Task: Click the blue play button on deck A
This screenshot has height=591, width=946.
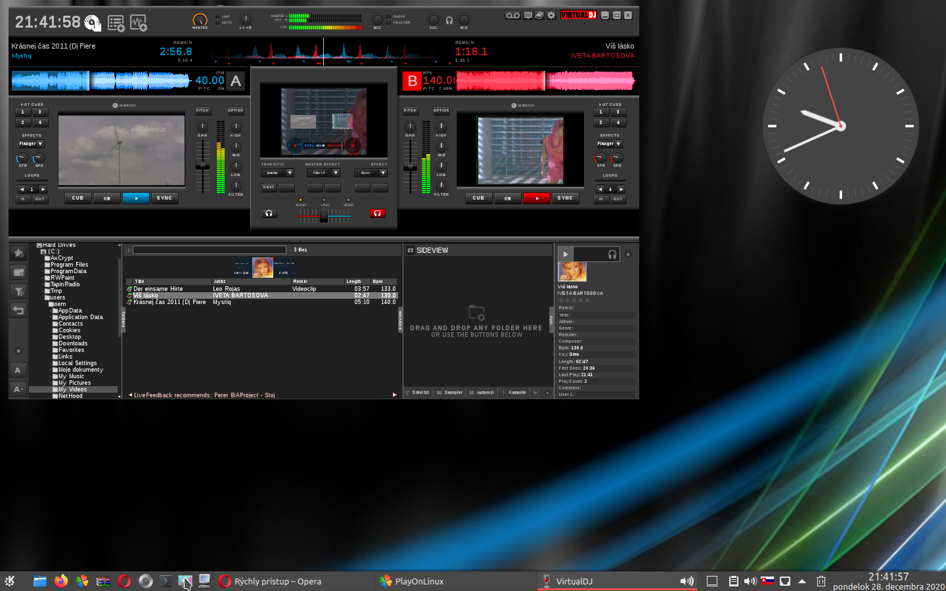Action: (136, 198)
